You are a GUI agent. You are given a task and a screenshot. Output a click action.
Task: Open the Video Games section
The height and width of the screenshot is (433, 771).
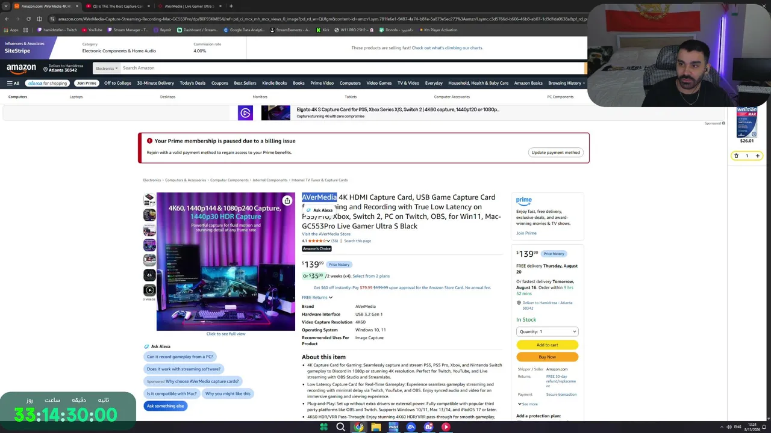[379, 83]
